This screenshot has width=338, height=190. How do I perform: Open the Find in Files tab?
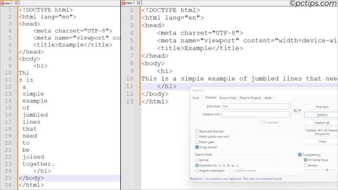[x=228, y=98]
